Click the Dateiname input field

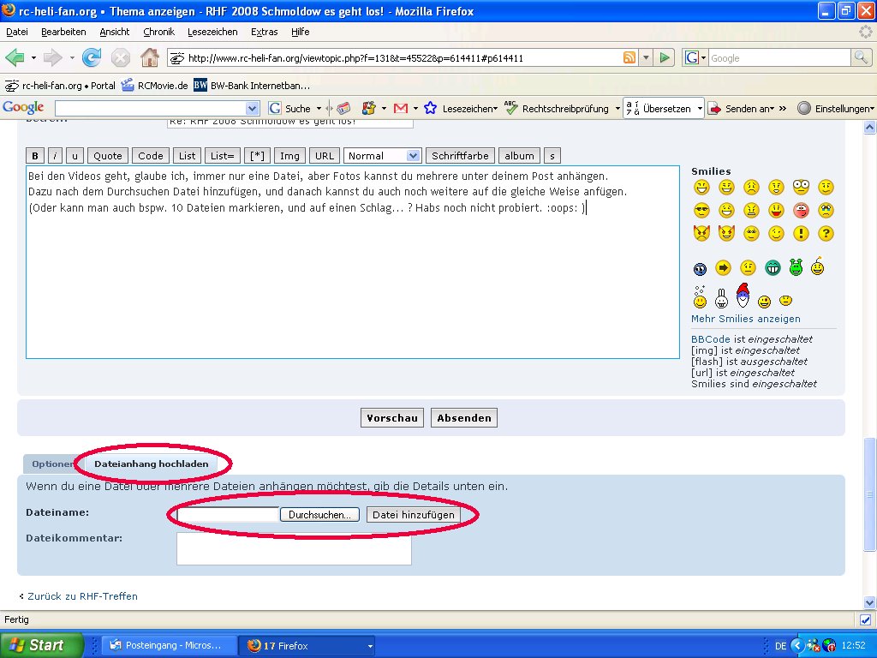pos(228,515)
